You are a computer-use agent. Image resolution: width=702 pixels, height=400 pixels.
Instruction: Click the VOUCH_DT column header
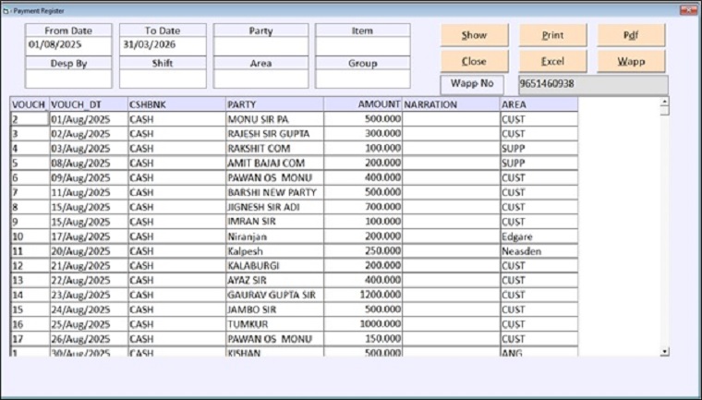(x=89, y=104)
